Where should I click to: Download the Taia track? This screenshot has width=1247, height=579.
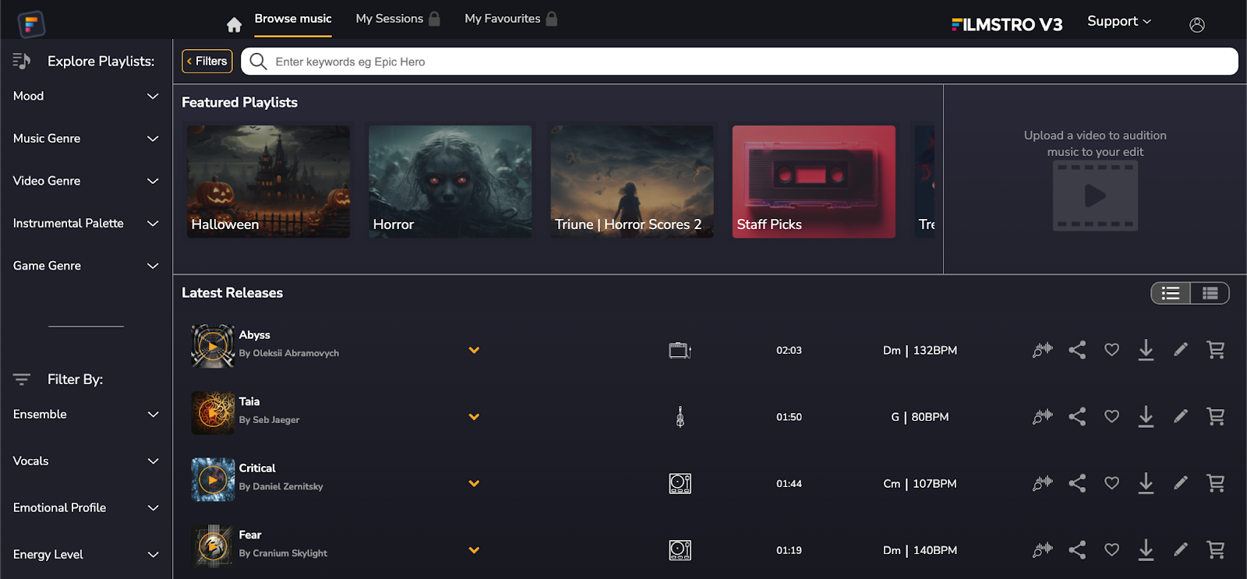tap(1146, 417)
